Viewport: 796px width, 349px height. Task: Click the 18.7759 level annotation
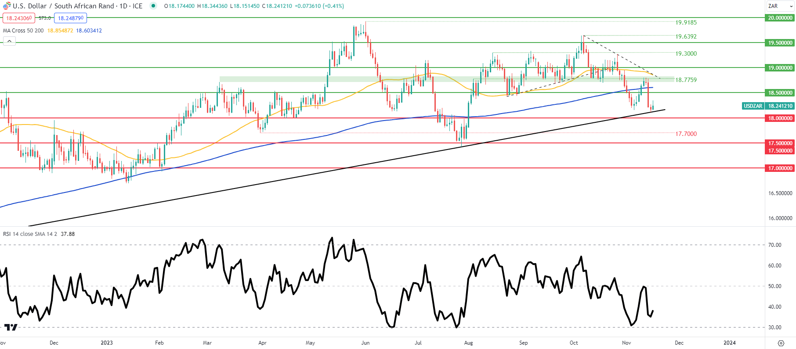[x=686, y=80]
